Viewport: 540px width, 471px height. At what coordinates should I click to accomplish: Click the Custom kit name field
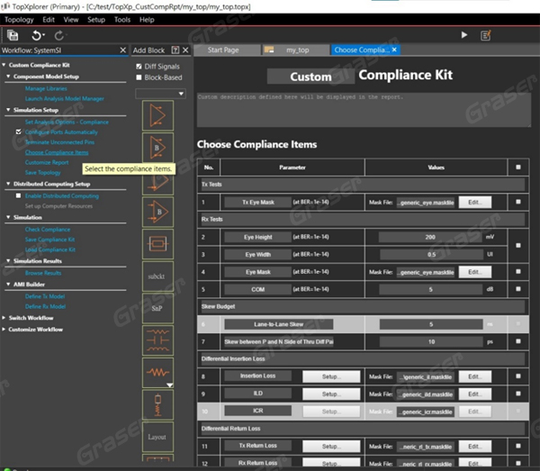click(310, 77)
